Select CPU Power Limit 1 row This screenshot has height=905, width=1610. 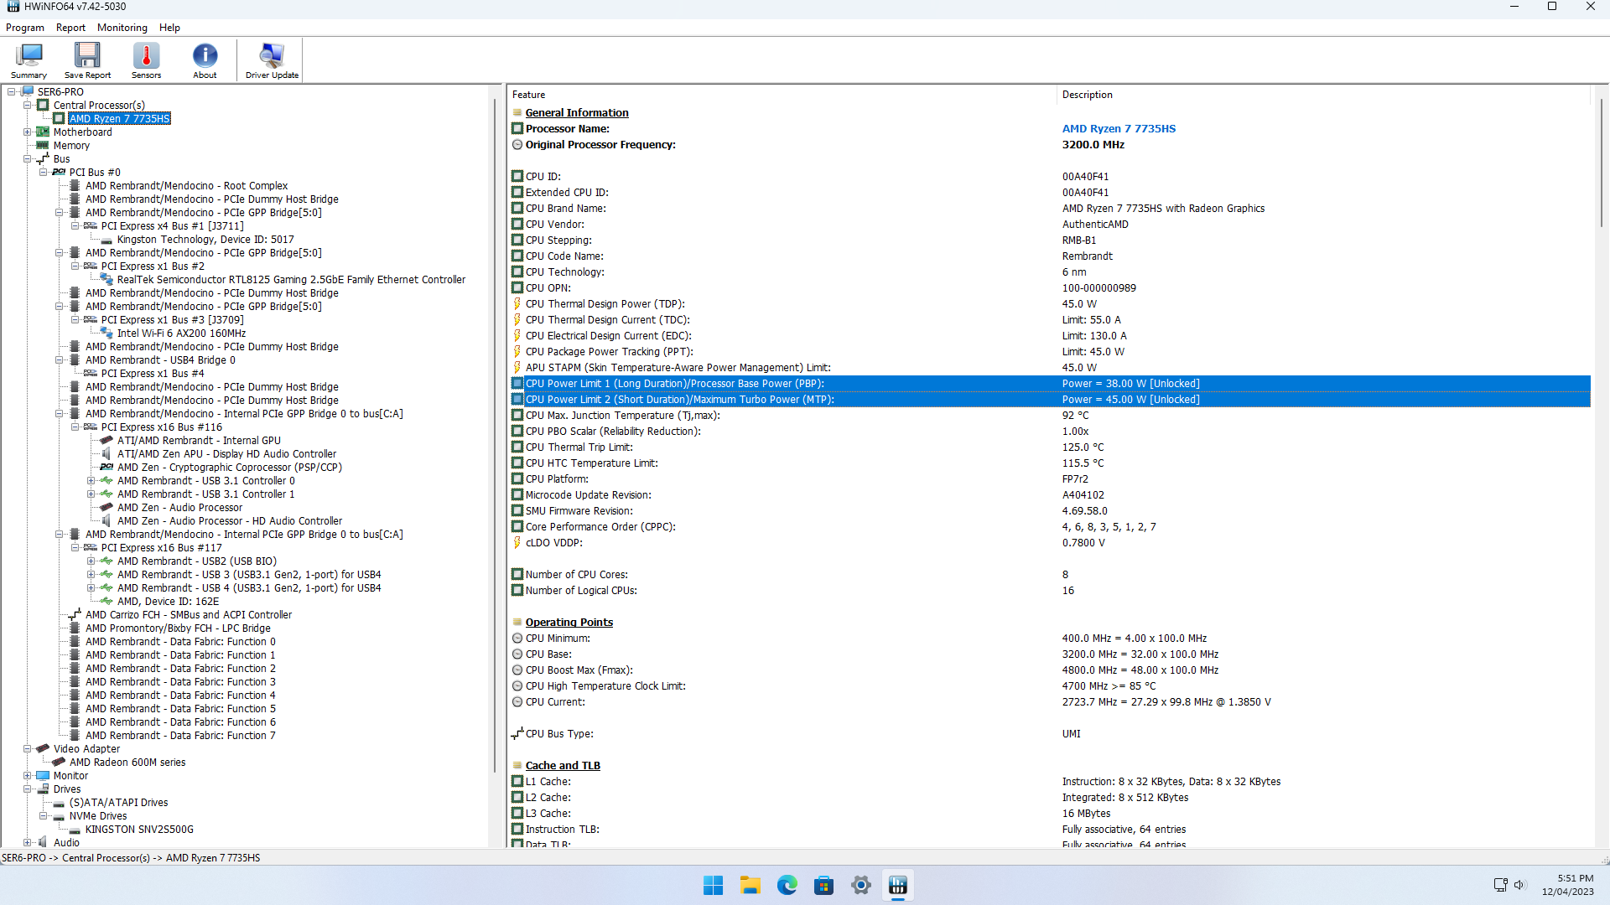pyautogui.click(x=1049, y=384)
